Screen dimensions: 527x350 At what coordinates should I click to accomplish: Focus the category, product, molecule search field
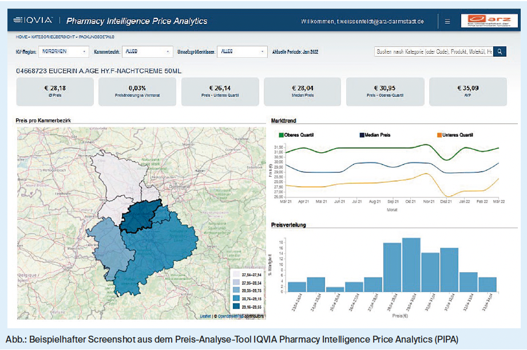pyautogui.click(x=434, y=51)
